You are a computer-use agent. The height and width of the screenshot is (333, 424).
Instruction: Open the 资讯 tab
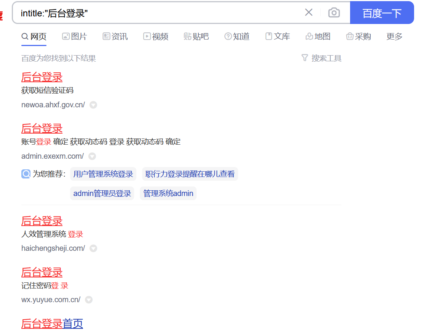tap(115, 37)
